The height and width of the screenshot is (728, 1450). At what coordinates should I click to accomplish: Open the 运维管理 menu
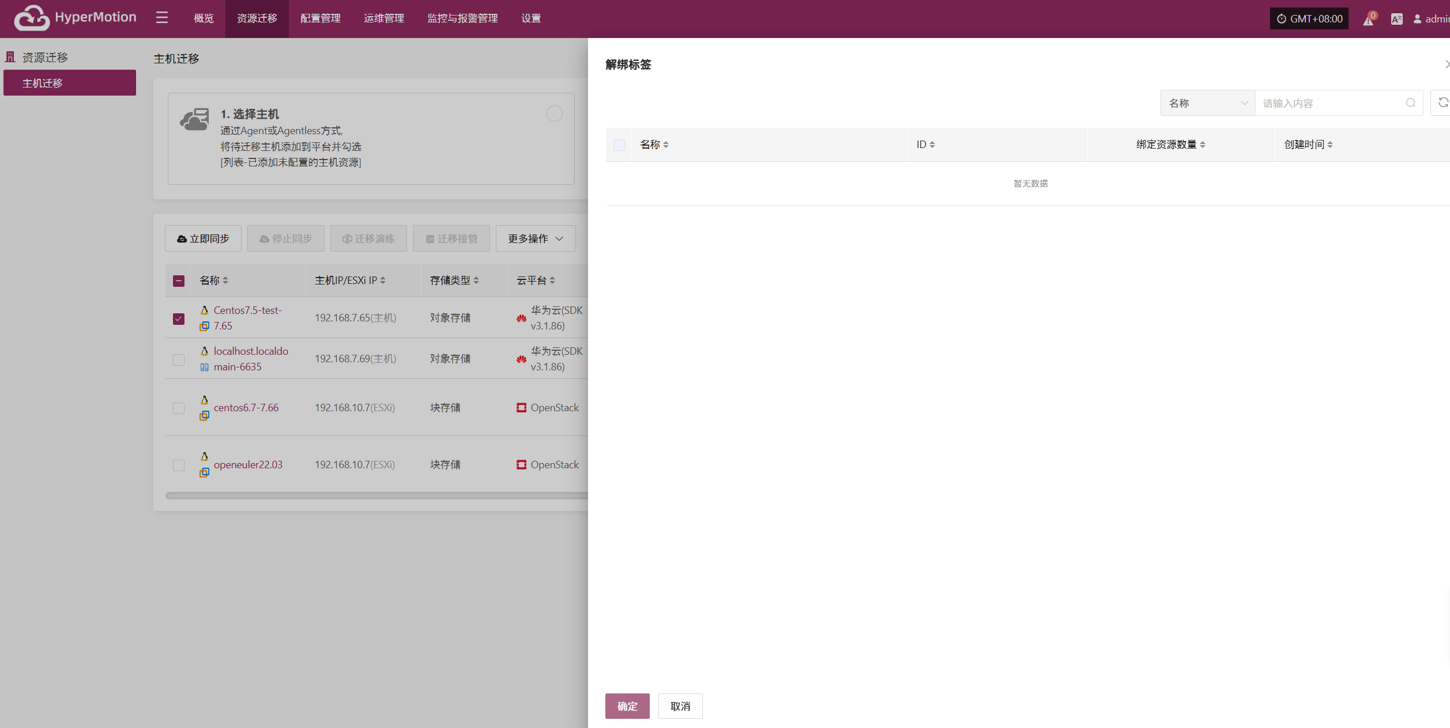coord(384,18)
